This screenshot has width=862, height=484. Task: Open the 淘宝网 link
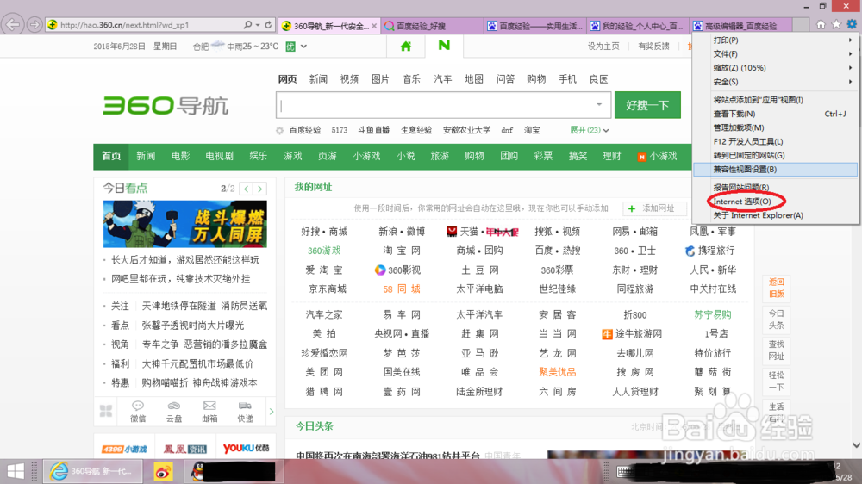point(402,251)
